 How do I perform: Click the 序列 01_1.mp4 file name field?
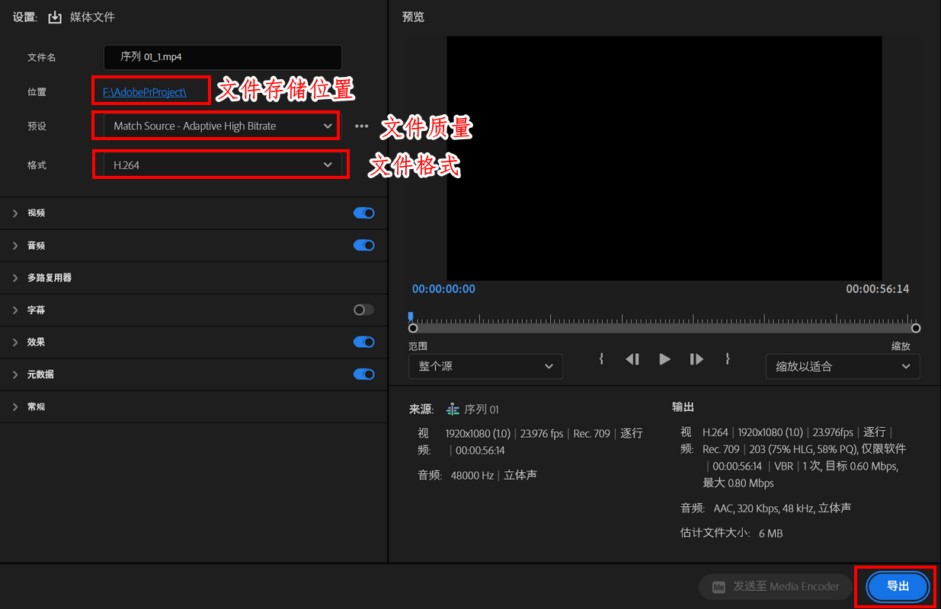222,57
